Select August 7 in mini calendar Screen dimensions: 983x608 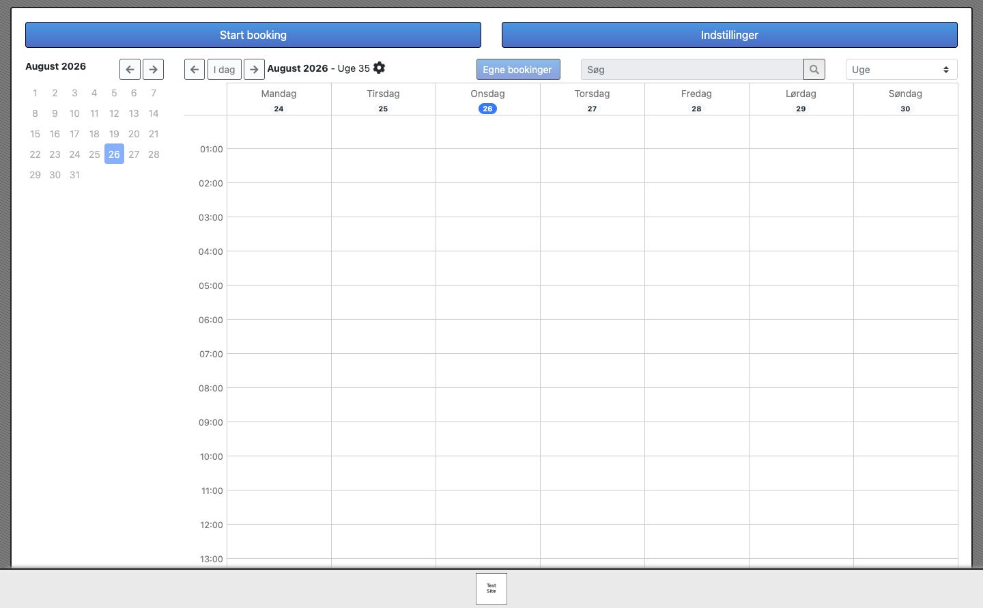coord(154,93)
